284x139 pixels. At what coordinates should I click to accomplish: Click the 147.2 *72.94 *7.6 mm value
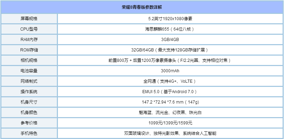(x=170, y=102)
